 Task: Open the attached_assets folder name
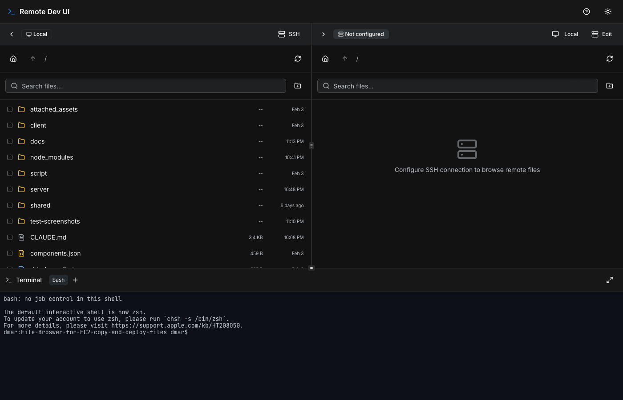click(x=54, y=109)
